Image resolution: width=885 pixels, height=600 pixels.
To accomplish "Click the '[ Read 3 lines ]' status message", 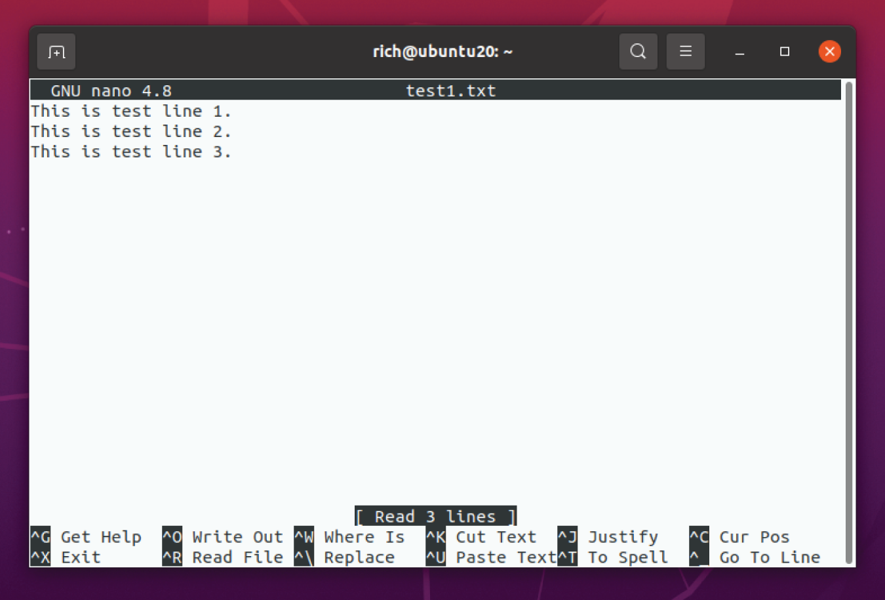I will click(435, 517).
